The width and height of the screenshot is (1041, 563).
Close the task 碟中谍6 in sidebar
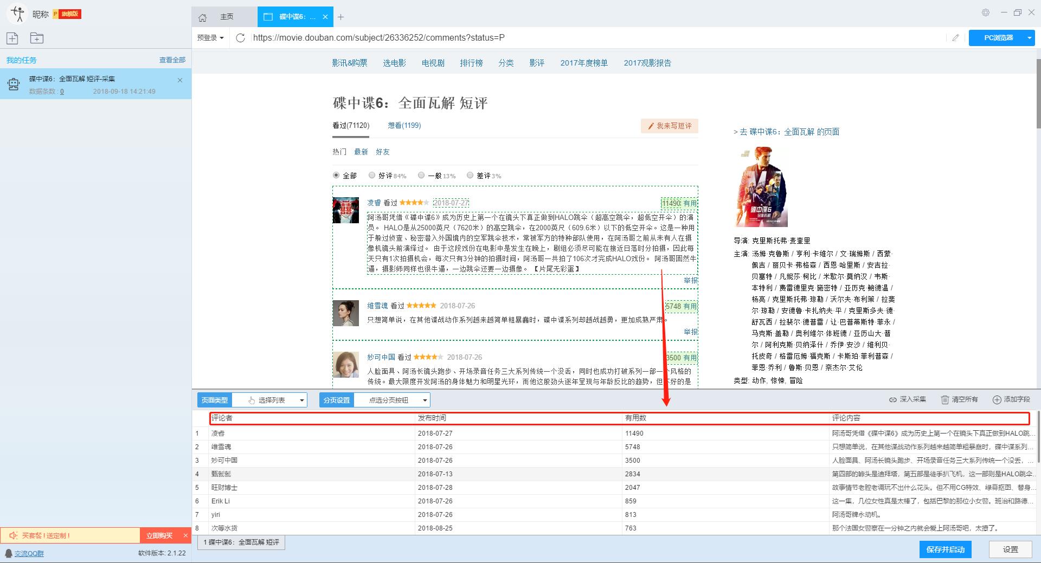[180, 80]
